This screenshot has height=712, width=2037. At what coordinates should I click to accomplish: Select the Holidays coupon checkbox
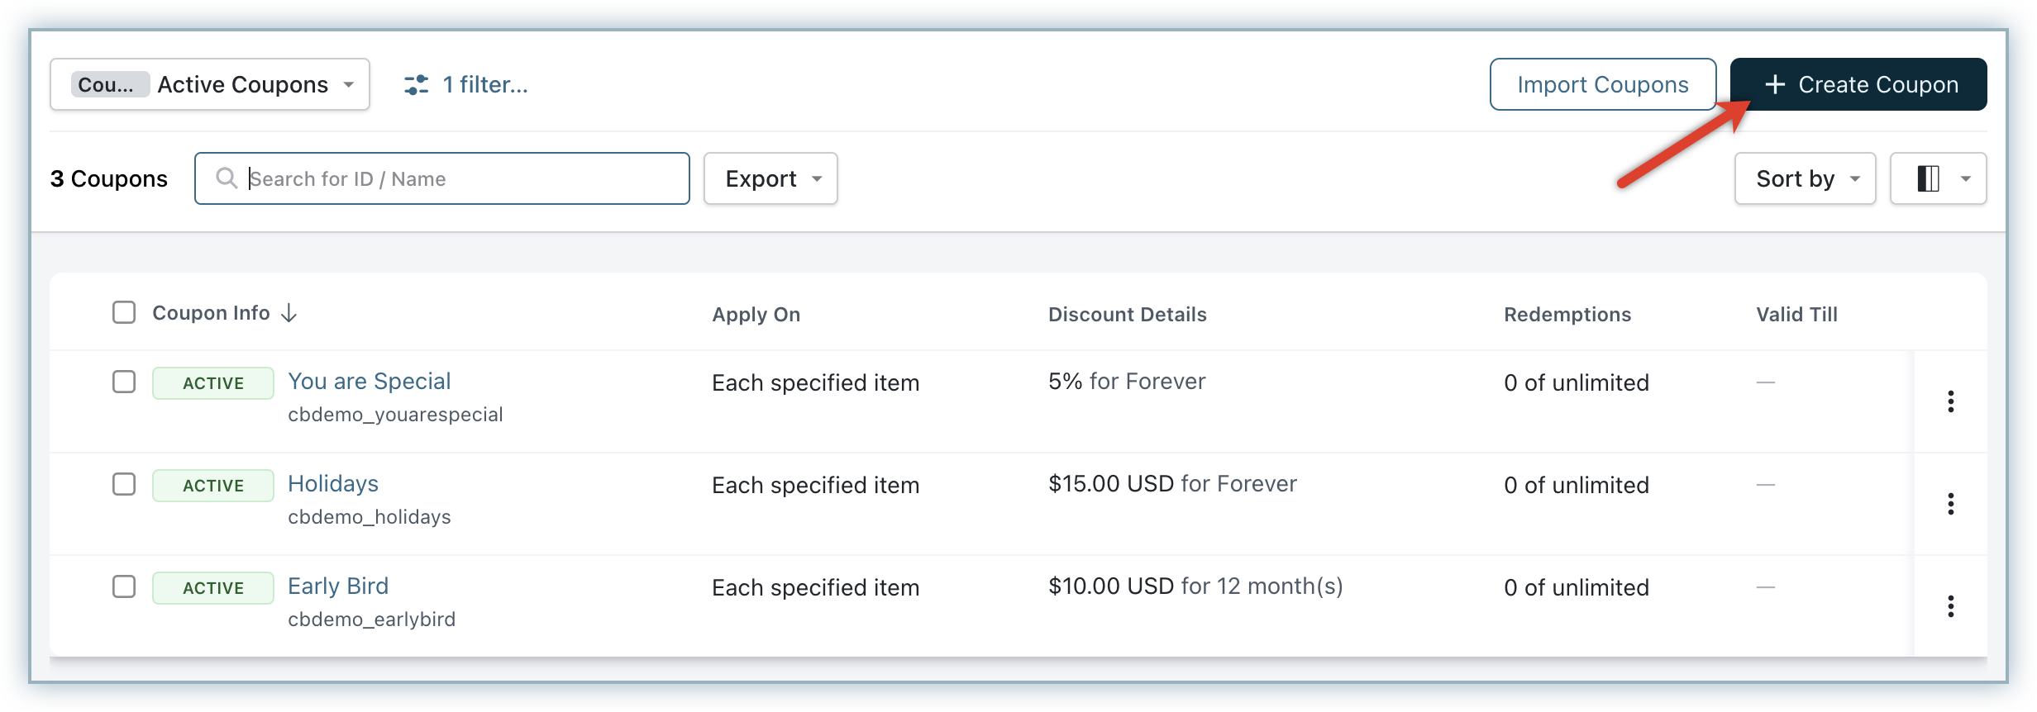coord(124,484)
